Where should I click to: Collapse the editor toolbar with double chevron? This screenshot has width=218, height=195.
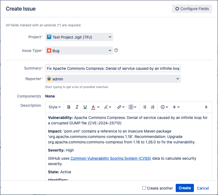206,107
